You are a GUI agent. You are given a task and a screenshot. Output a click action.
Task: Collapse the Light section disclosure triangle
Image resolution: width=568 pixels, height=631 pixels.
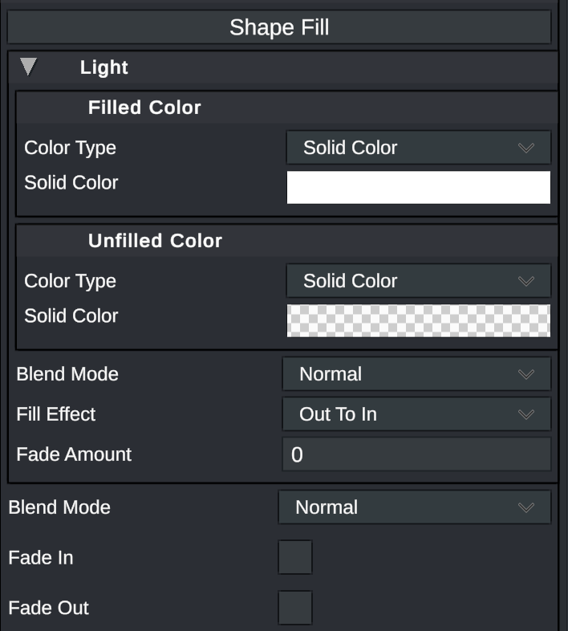pyautogui.click(x=29, y=67)
